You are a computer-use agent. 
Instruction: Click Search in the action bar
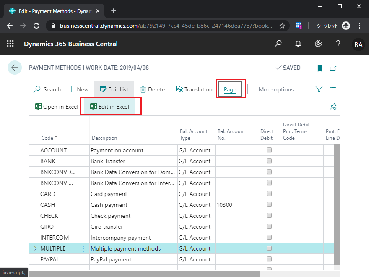pyautogui.click(x=47, y=89)
